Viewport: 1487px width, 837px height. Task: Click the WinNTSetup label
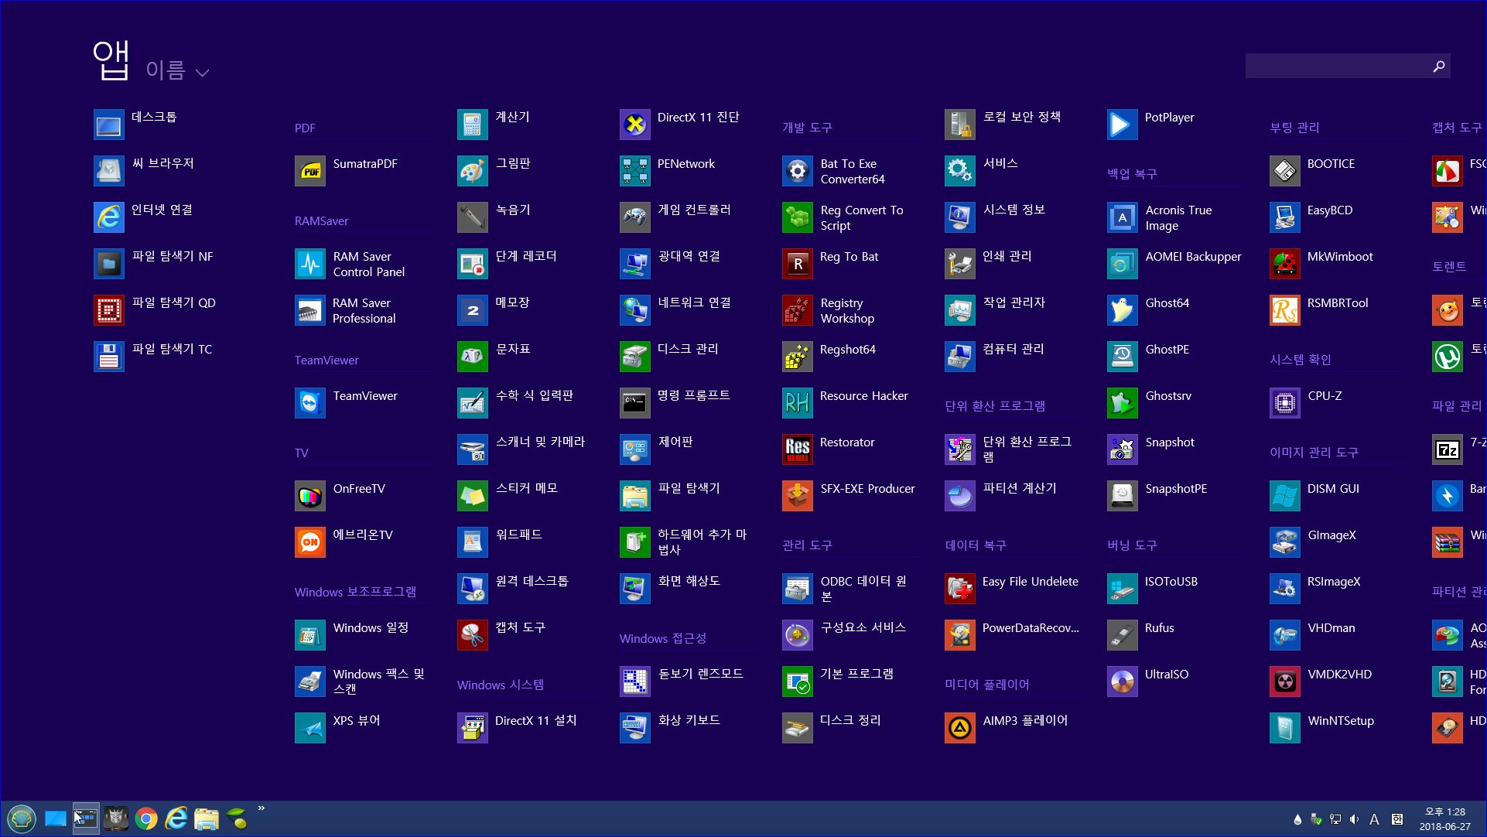tap(1341, 721)
